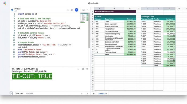Expand the bottom panel chevron

11,93
